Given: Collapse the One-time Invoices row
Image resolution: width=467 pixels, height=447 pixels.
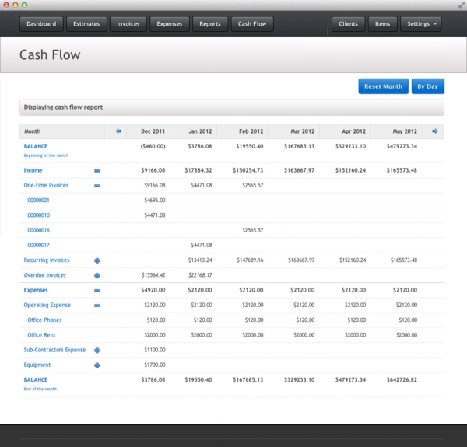Looking at the screenshot, I should click(97, 186).
